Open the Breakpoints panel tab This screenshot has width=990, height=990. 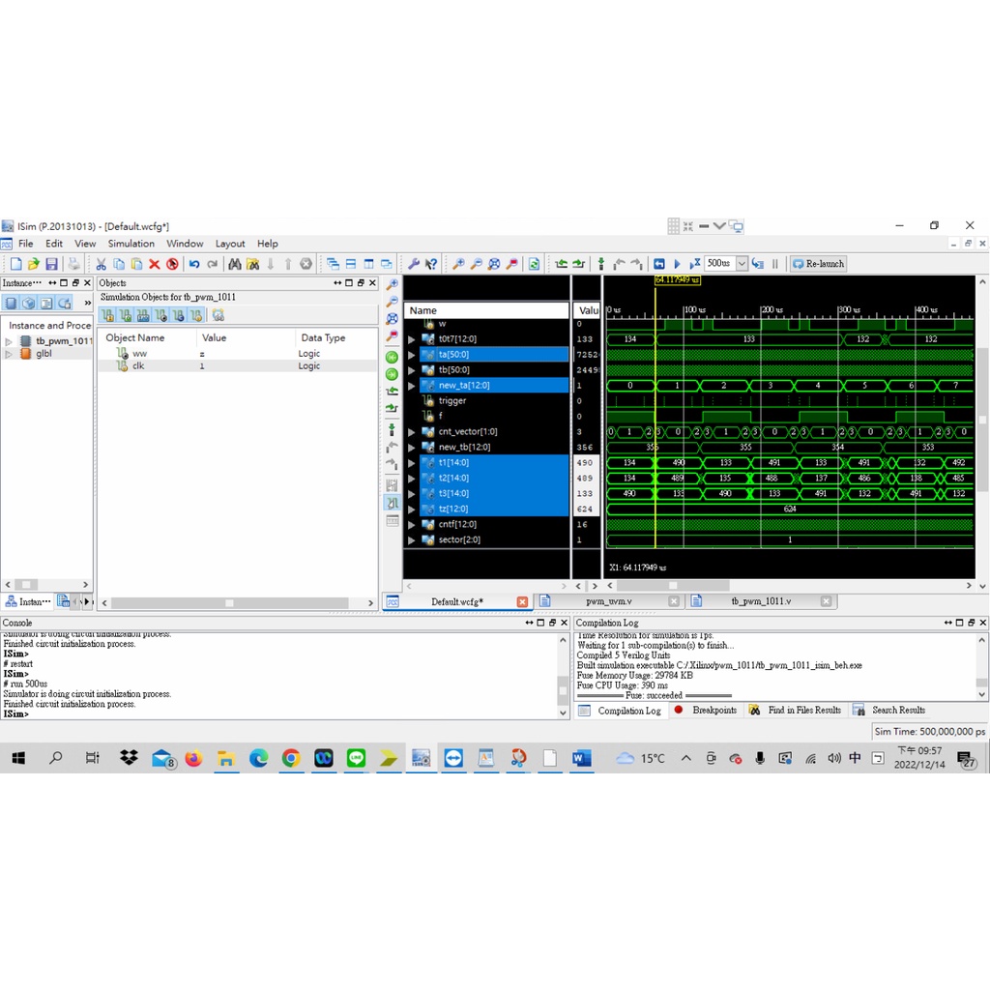click(713, 711)
